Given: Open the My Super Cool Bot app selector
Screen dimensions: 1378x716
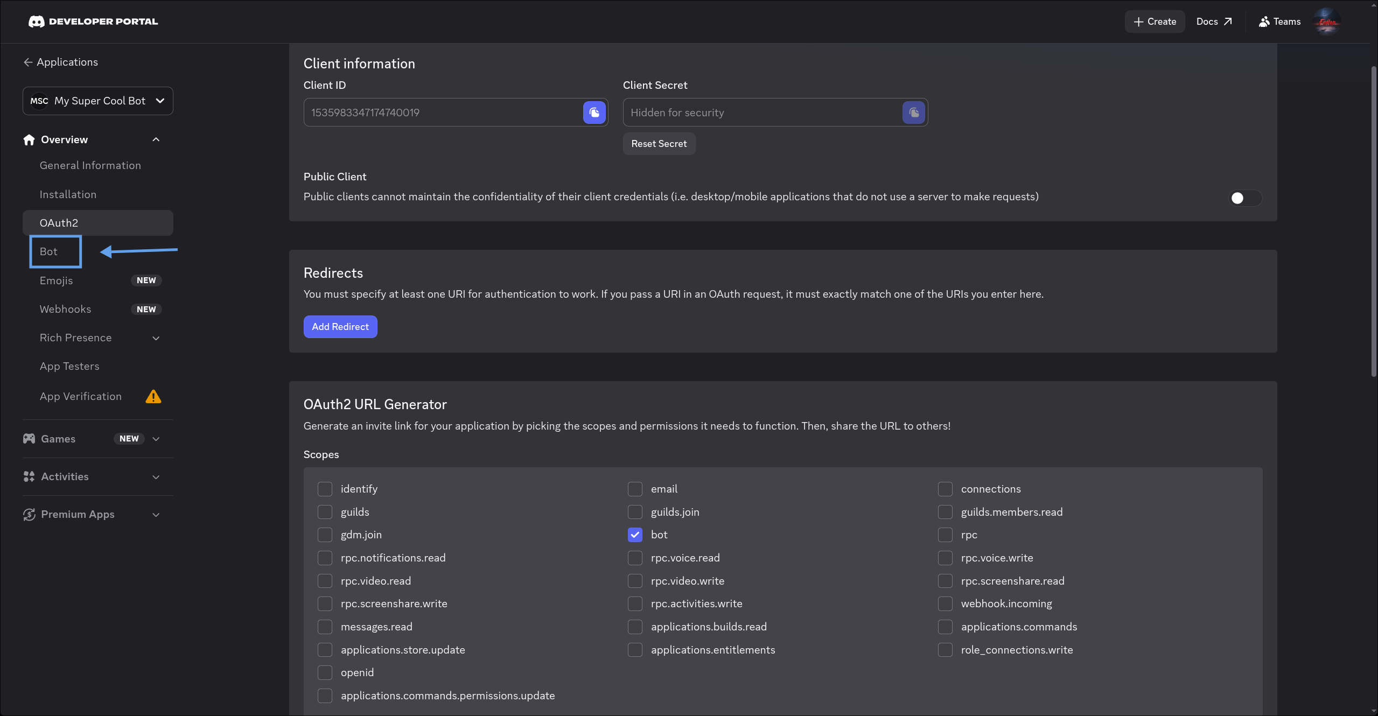Looking at the screenshot, I should [98, 101].
